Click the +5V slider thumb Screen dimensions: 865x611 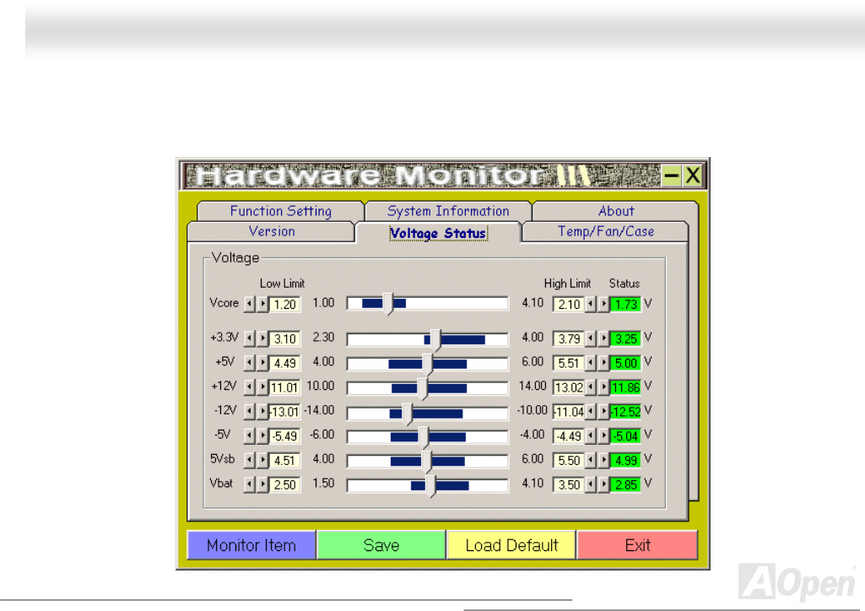[x=427, y=365]
